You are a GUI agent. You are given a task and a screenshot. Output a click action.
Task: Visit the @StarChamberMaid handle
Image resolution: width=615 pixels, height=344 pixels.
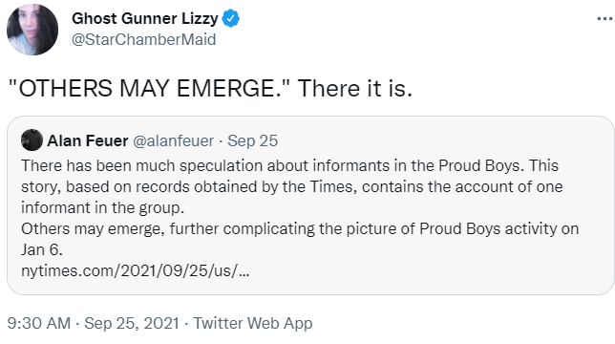pyautogui.click(x=143, y=39)
